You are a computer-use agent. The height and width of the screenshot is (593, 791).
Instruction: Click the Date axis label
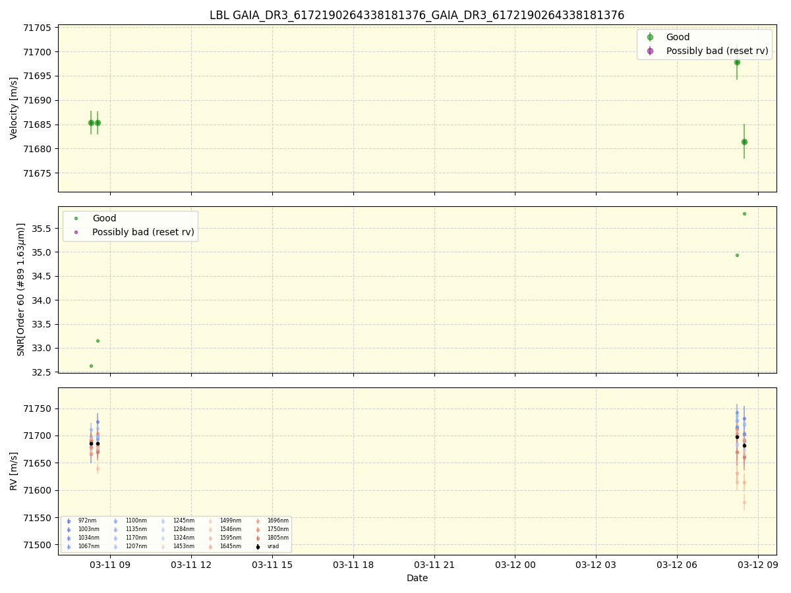[x=417, y=578]
